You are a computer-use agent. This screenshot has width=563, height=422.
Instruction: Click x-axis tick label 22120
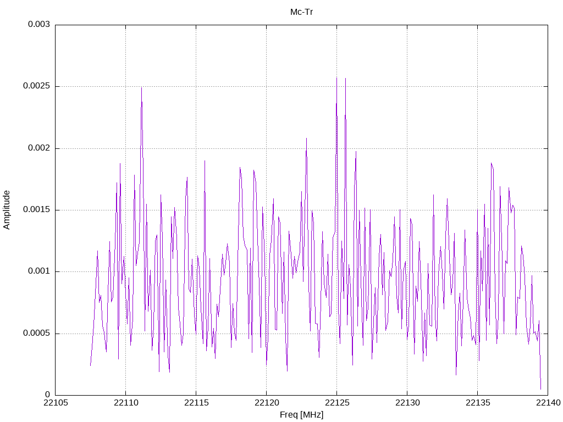tap(267, 403)
